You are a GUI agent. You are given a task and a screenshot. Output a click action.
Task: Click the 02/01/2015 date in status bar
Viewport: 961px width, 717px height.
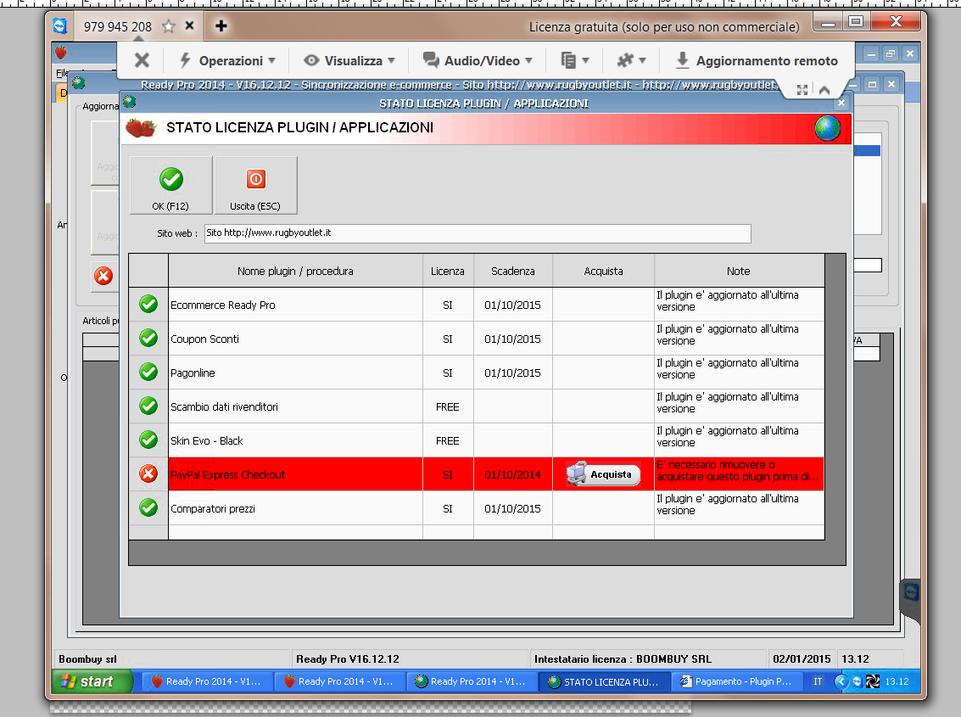tap(802, 658)
